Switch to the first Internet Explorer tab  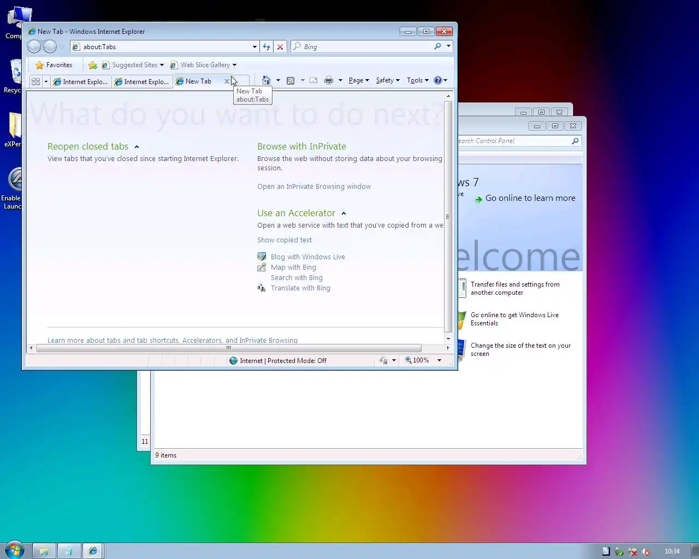(x=81, y=81)
